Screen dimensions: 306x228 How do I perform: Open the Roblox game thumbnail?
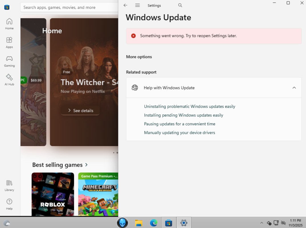(53, 194)
